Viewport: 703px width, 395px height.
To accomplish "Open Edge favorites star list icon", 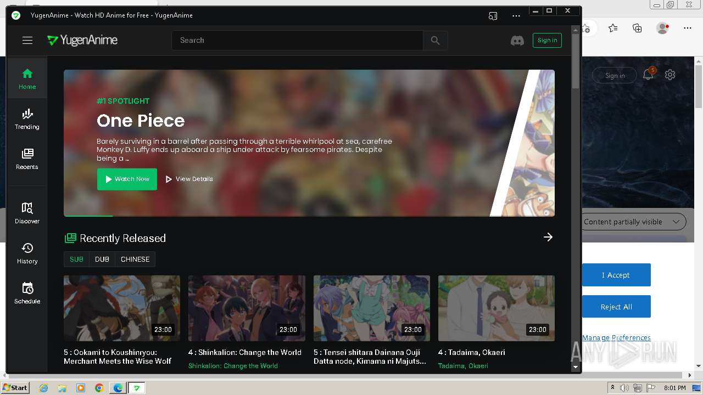I will pos(613,28).
